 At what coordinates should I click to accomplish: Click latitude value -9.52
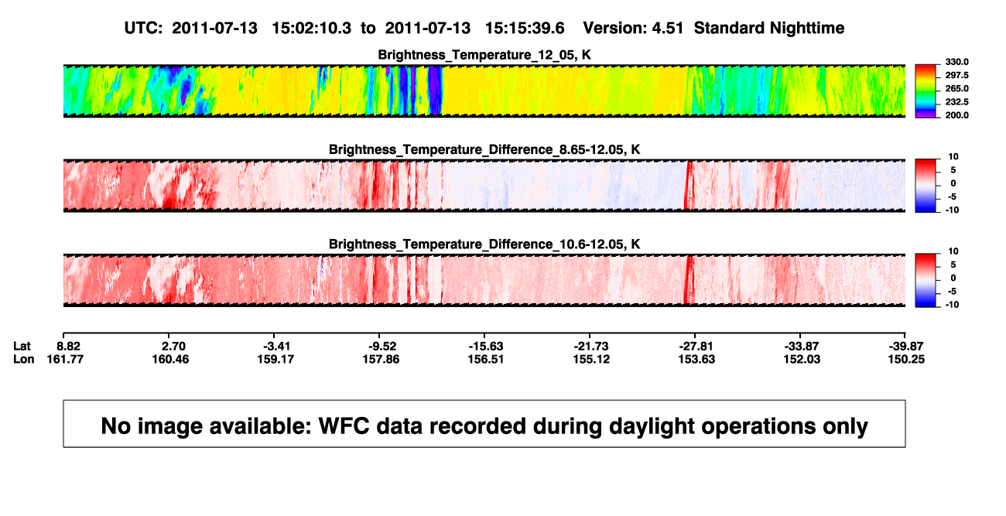382,345
